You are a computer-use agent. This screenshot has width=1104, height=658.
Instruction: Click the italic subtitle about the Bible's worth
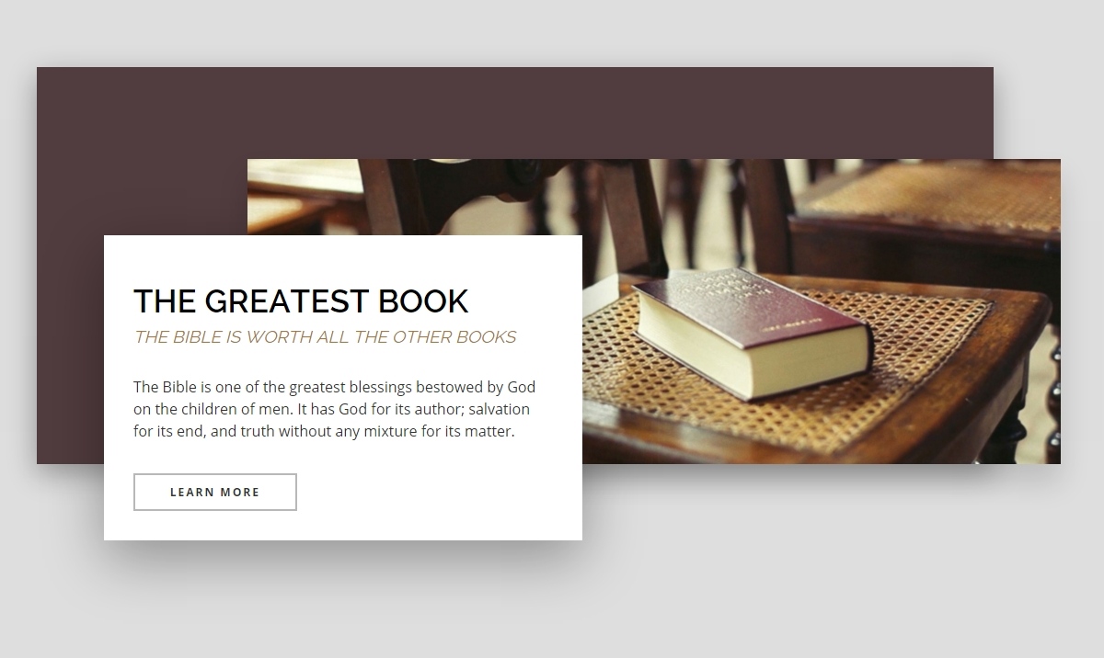click(x=325, y=337)
